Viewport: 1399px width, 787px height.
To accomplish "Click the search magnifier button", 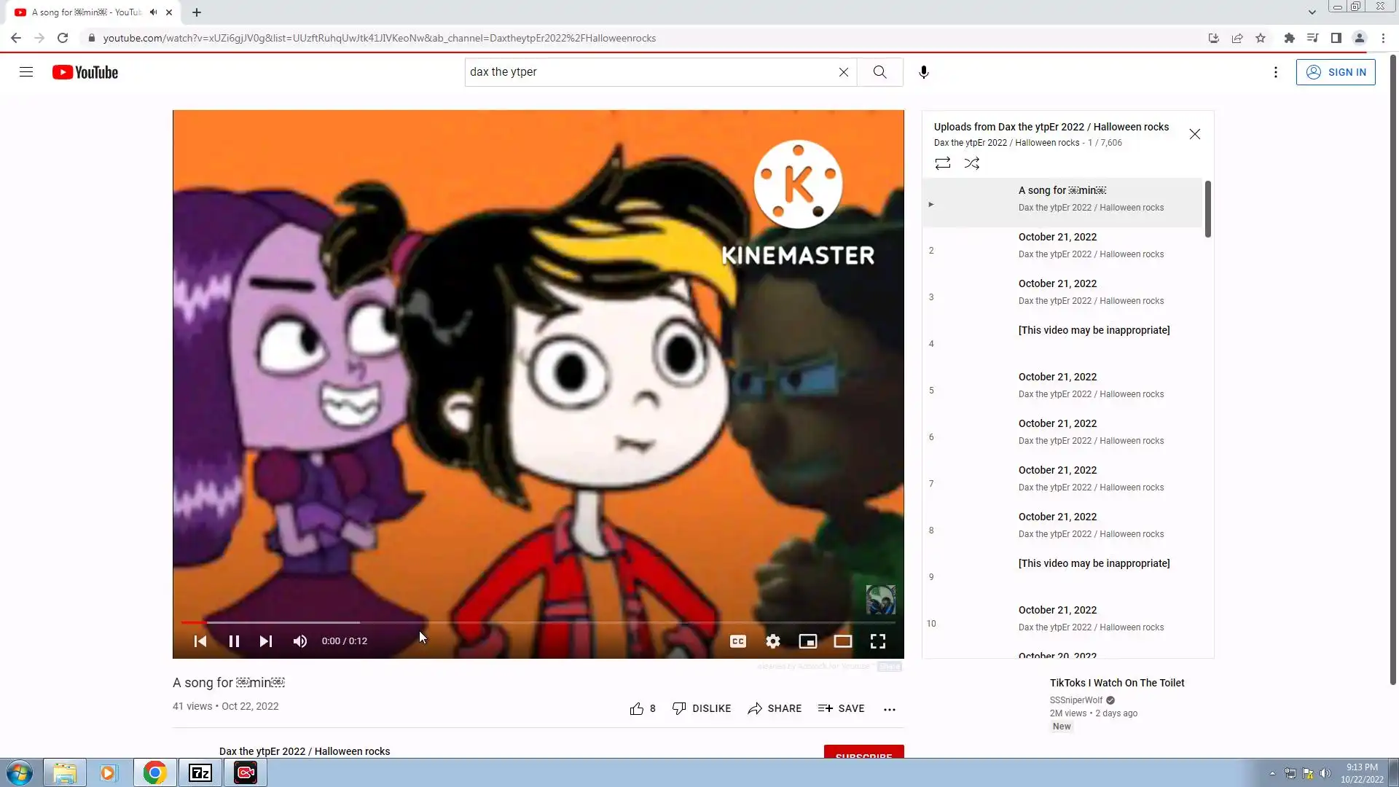I will tap(879, 72).
